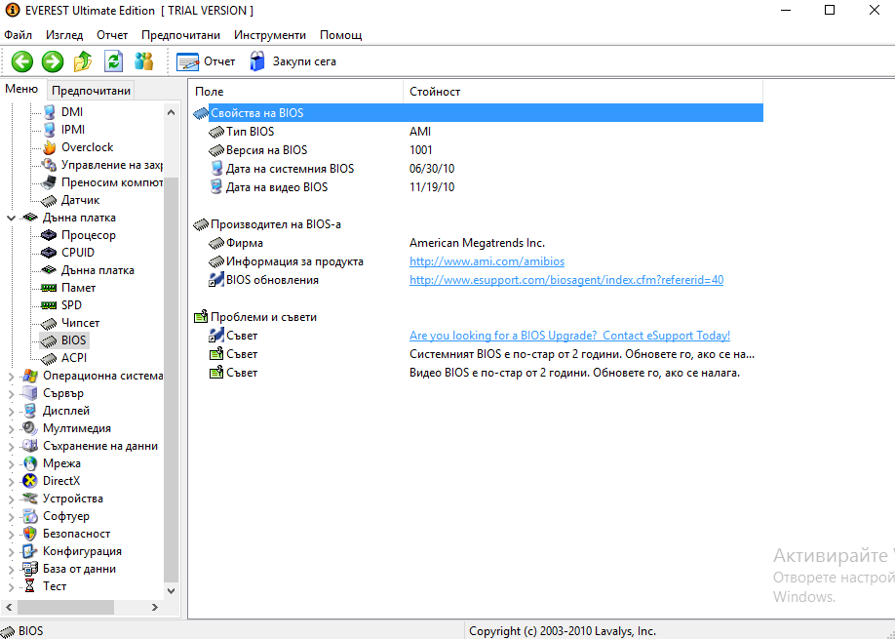
Task: Open the Отчет menu in the menu bar
Action: (112, 35)
